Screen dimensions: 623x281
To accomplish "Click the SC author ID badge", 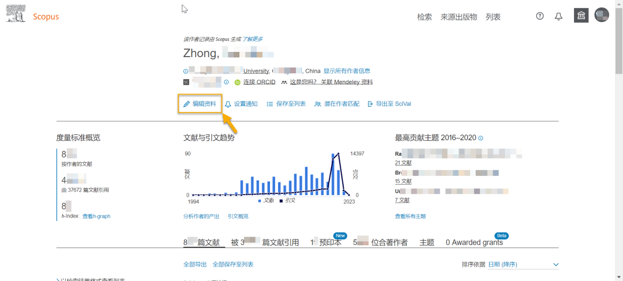I will (x=186, y=83).
